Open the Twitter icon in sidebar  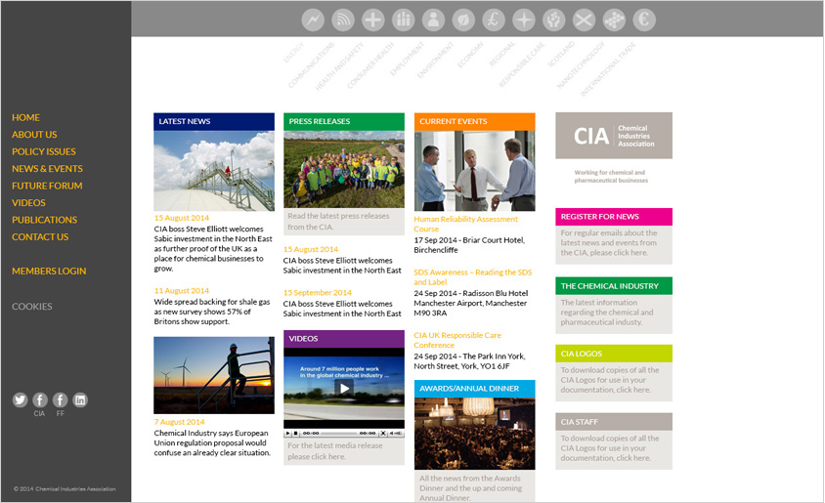click(x=20, y=400)
